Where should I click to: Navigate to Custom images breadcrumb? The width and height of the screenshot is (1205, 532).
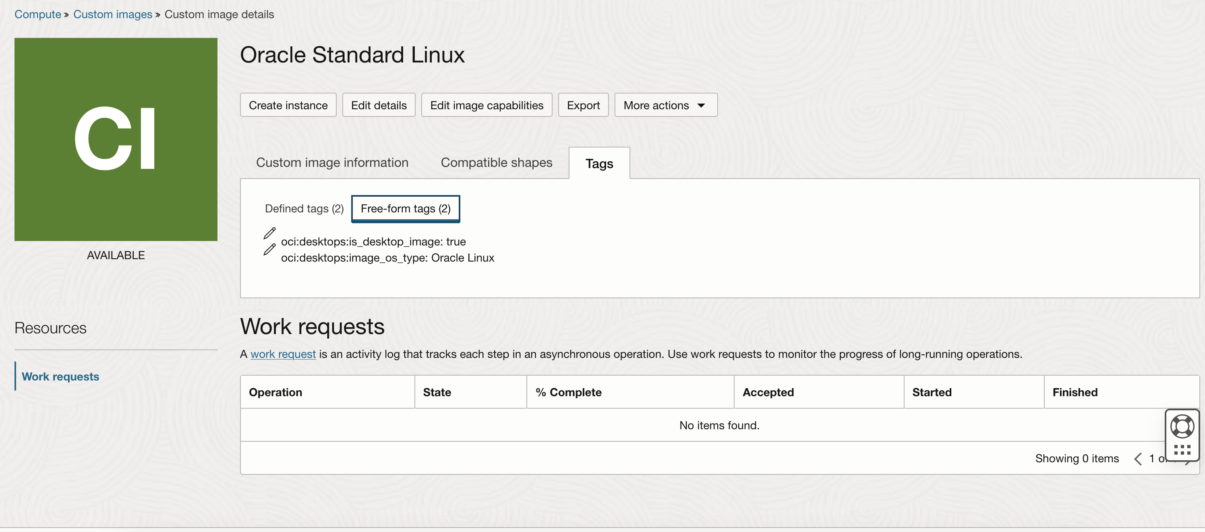tap(113, 15)
